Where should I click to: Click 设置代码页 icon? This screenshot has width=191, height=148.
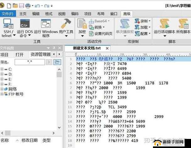[91, 33]
